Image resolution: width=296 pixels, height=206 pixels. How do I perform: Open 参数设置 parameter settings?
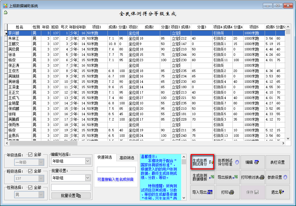[277, 177]
